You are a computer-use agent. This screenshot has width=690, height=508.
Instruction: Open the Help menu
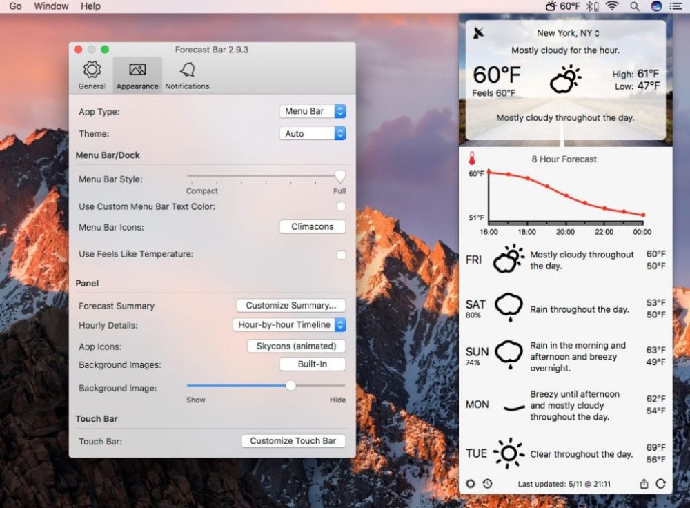90,6
